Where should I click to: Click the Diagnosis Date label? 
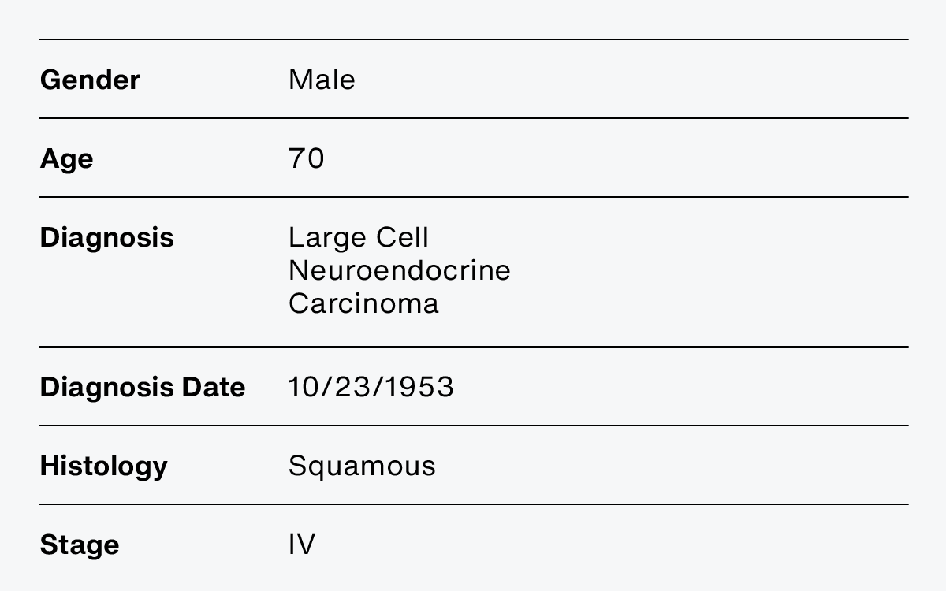[x=143, y=387]
